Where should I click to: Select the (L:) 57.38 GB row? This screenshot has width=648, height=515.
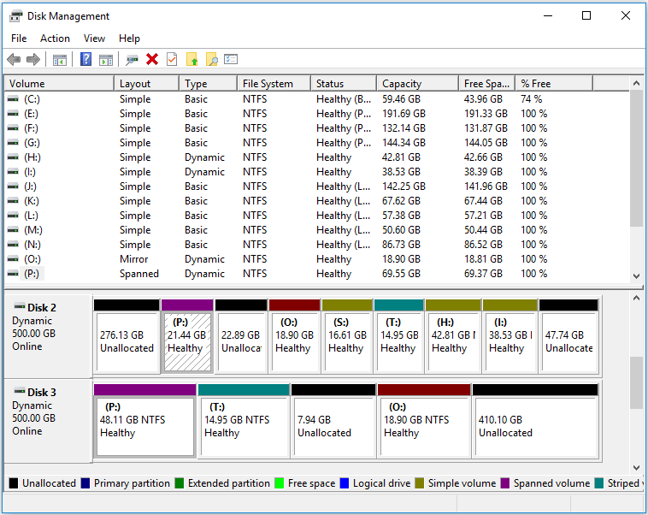(x=317, y=216)
